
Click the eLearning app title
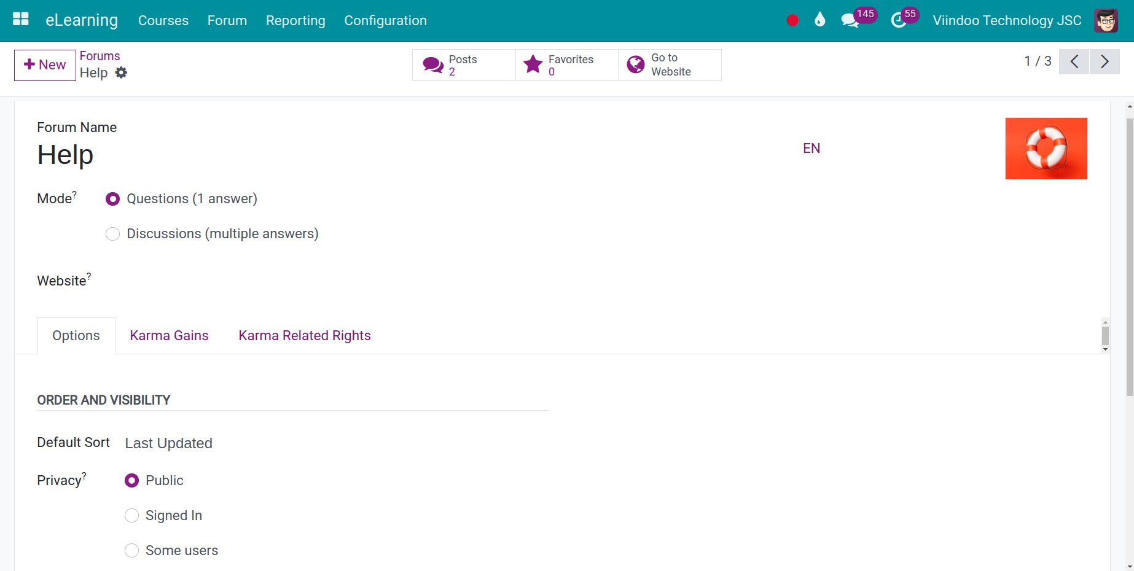click(x=82, y=20)
